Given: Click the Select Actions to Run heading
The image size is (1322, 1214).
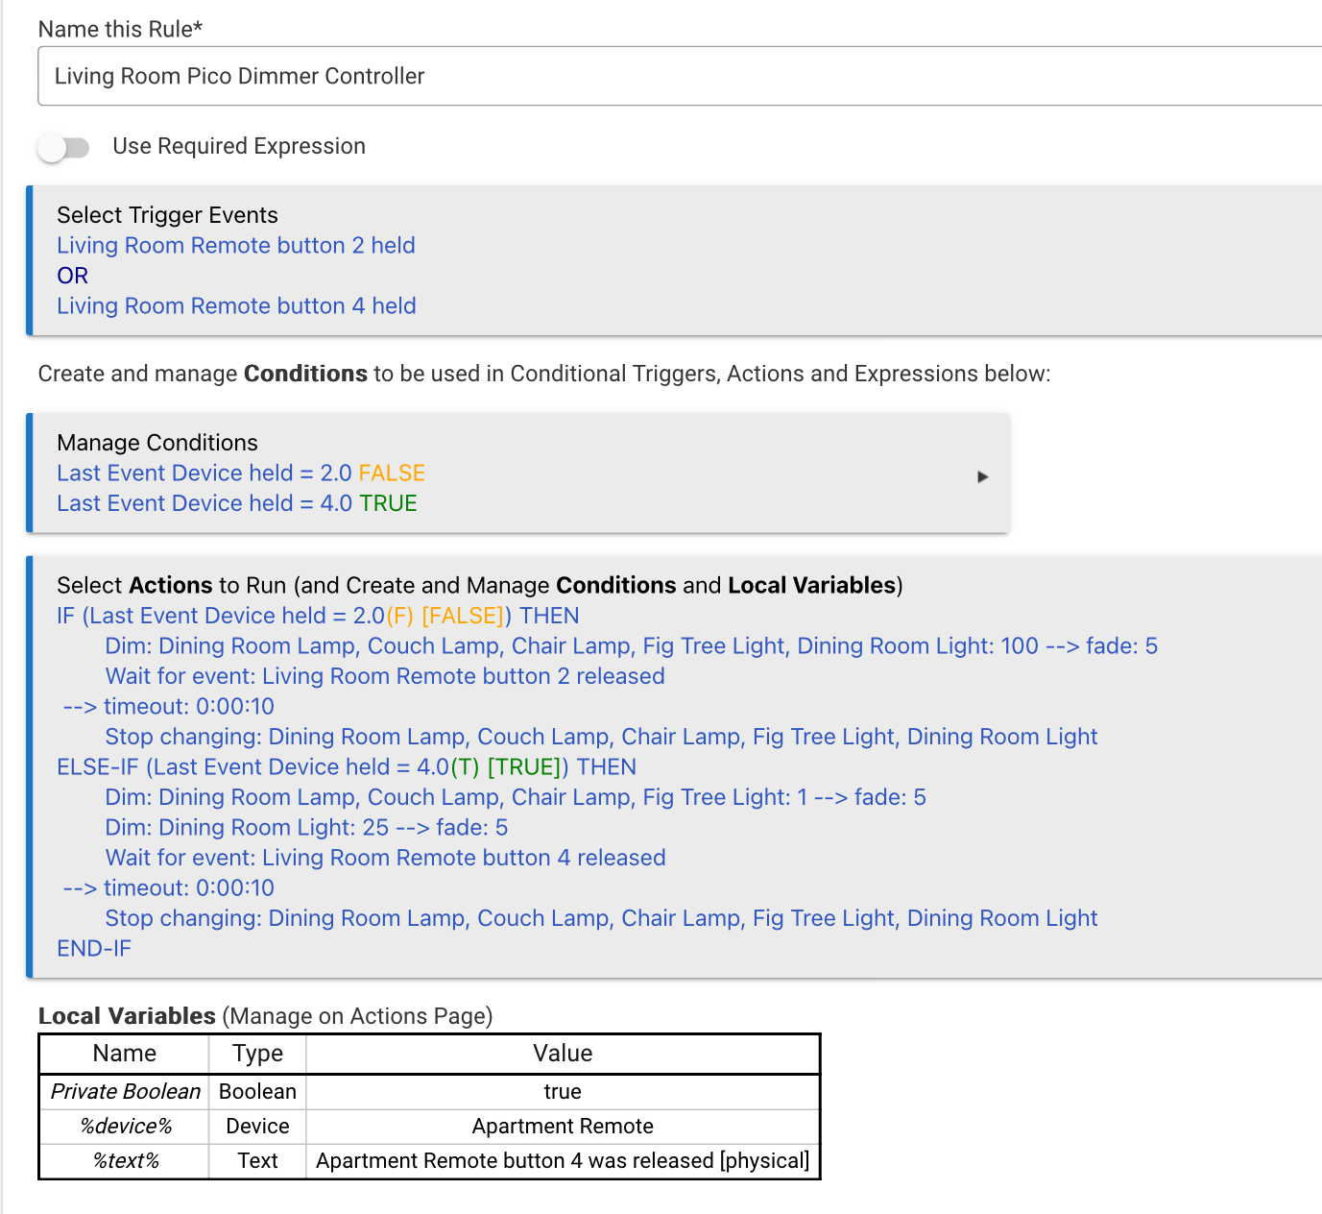Looking at the screenshot, I should [479, 586].
